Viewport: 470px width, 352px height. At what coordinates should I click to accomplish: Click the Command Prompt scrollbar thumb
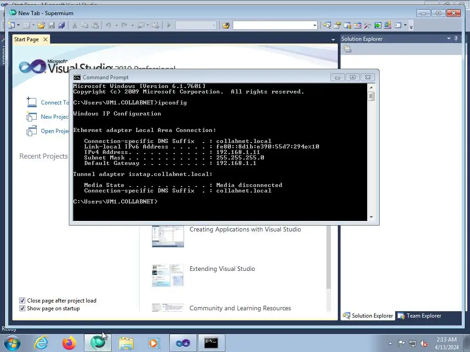point(371,96)
